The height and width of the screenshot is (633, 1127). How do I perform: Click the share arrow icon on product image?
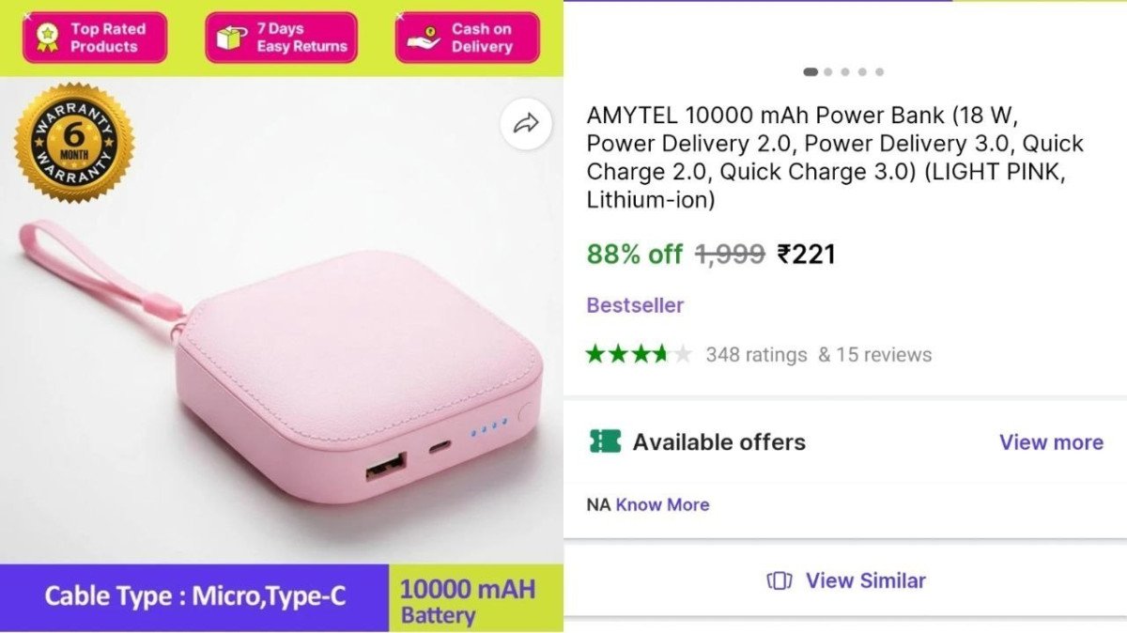pyautogui.click(x=527, y=123)
